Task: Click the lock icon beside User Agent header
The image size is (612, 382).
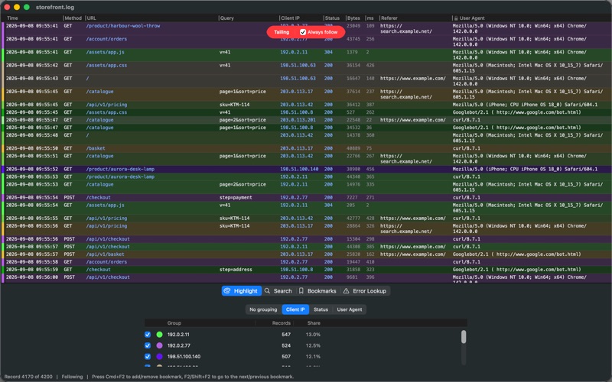Action: pos(455,18)
